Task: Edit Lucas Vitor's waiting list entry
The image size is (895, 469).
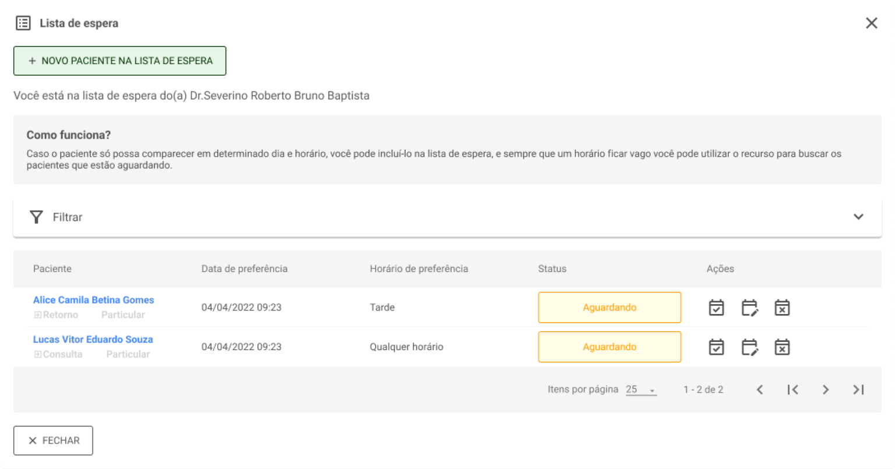Action: (x=750, y=347)
